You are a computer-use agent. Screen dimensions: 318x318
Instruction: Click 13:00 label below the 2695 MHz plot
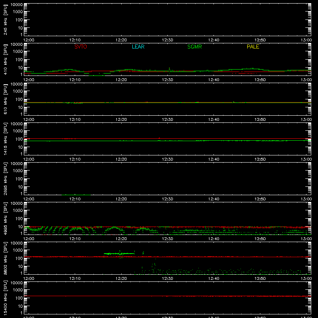pos(306,199)
